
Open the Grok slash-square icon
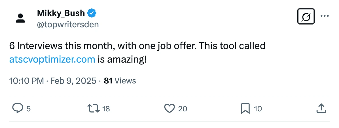coord(306,16)
